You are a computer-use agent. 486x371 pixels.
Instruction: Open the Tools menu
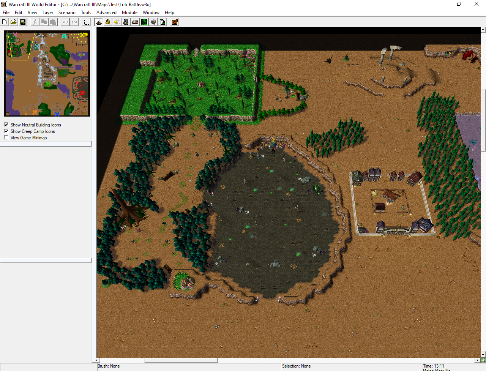point(86,13)
